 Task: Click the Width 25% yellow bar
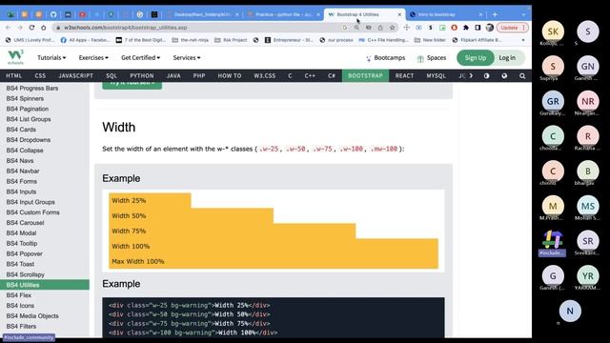coord(150,201)
